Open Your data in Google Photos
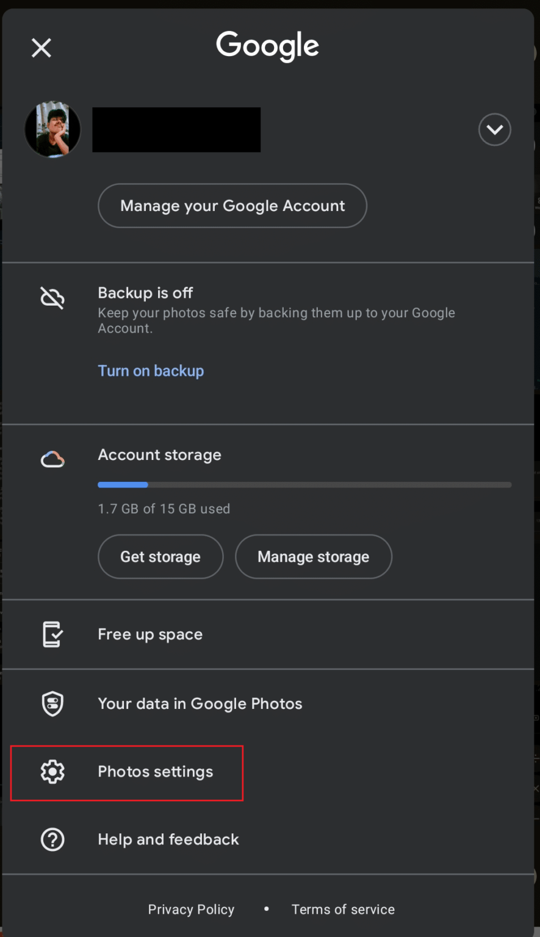The width and height of the screenshot is (540, 937). 200,704
